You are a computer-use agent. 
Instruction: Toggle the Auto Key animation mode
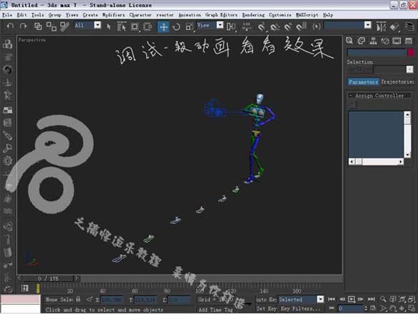coord(265,299)
